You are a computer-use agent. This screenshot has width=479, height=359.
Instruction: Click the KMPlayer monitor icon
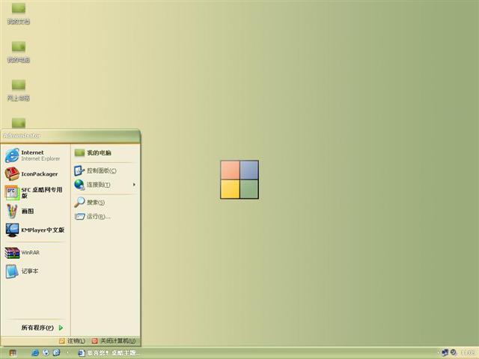click(12, 230)
